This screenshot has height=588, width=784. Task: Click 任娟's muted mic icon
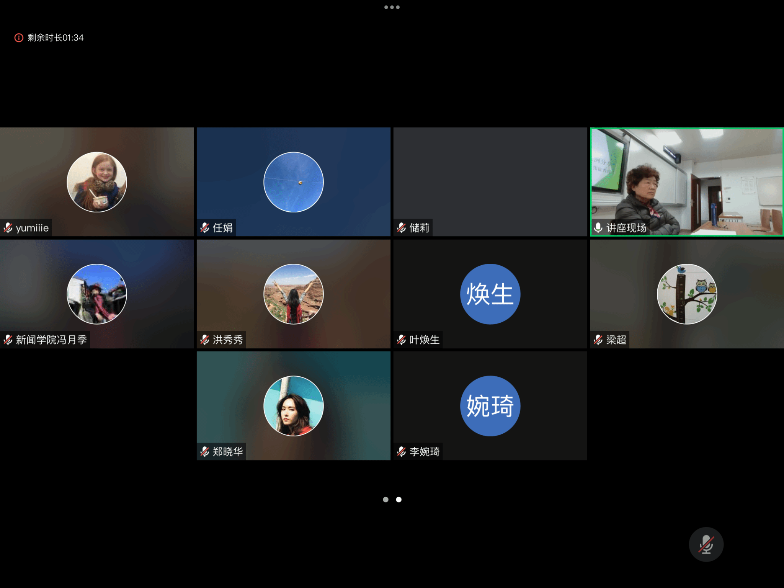205,228
